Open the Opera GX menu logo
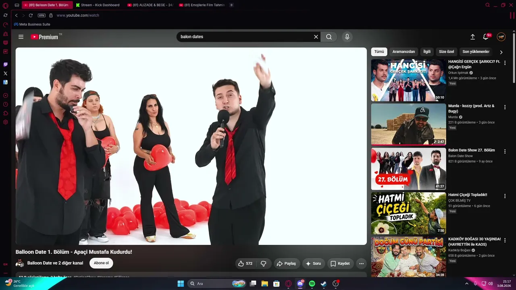516x290 pixels. [5, 5]
